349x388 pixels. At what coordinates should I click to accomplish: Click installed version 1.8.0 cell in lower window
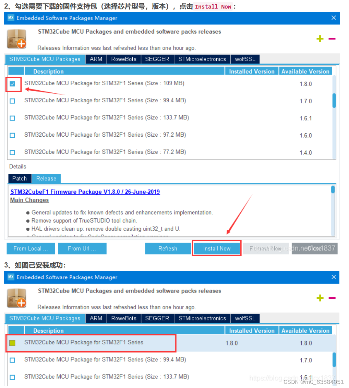pyautogui.click(x=232, y=343)
